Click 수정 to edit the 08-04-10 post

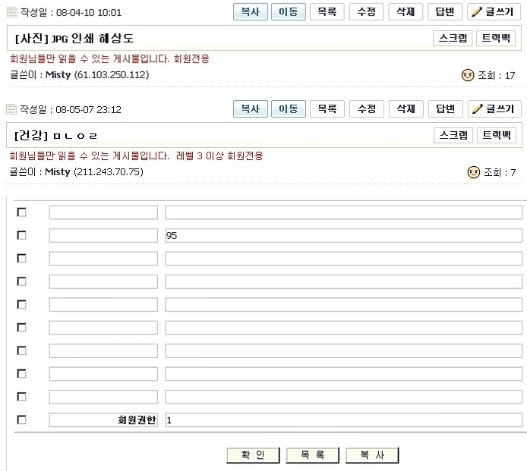(x=366, y=12)
